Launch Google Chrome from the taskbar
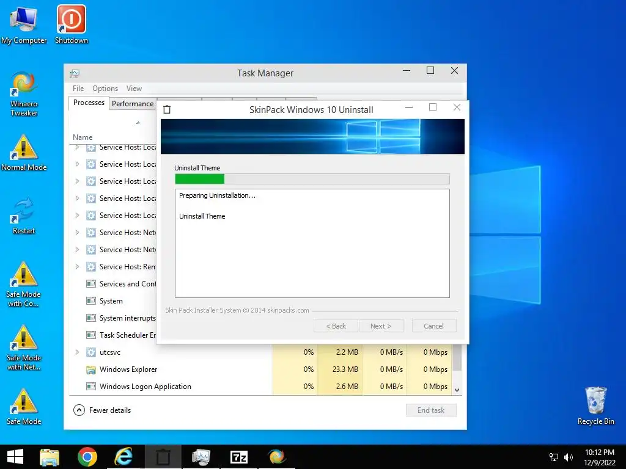 coord(87,457)
